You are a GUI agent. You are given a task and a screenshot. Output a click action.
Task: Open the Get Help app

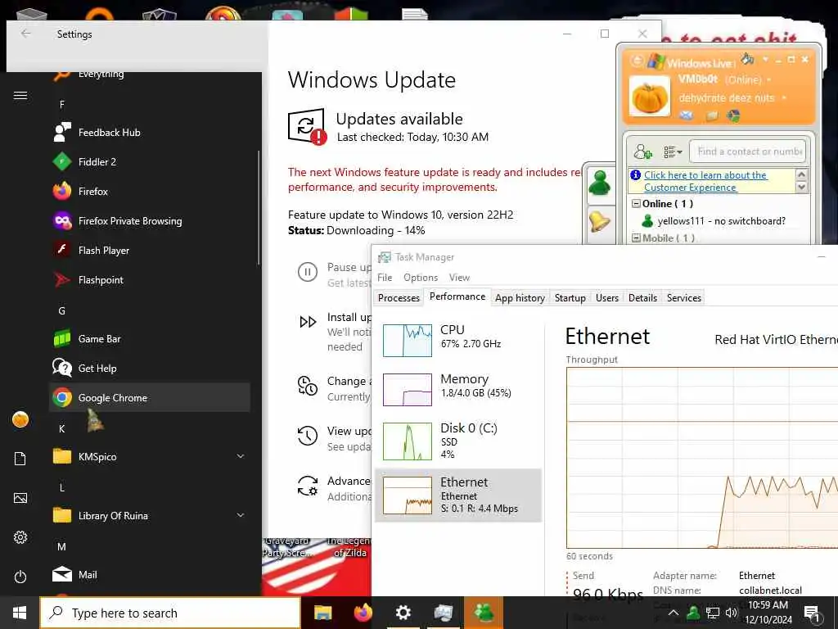150,368
